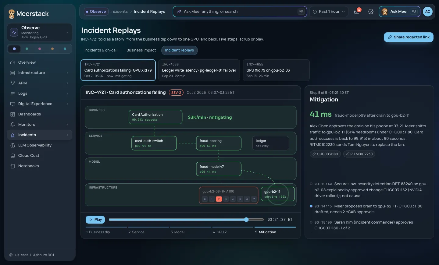
Task: Open the notifications bell icon
Action: pyautogui.click(x=356, y=12)
